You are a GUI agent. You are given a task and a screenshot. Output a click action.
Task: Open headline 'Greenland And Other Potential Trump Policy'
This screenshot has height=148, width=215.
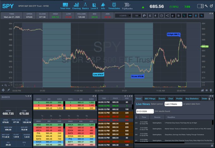tap(188, 140)
